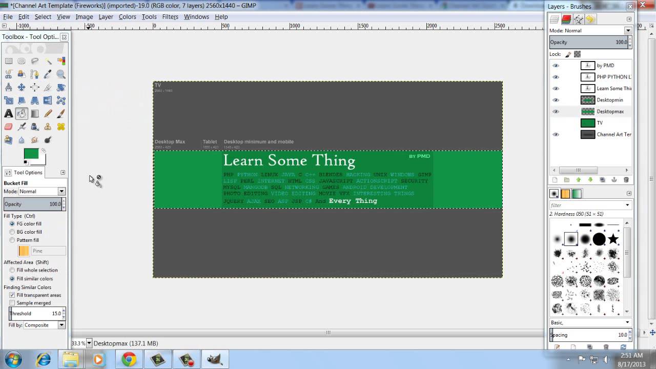Hide the Desktopmax layer
656x369 pixels.
[556, 111]
